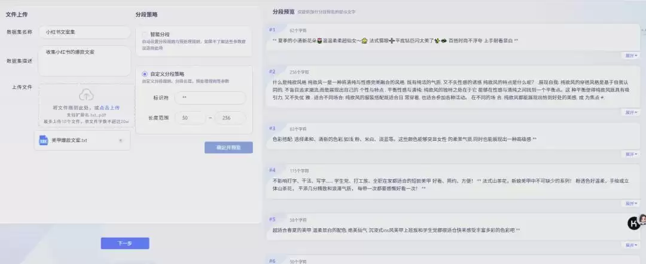The width and height of the screenshot is (646, 264).
Task: Click segment text starting 什么是纯欲风格
Action: tap(451, 91)
